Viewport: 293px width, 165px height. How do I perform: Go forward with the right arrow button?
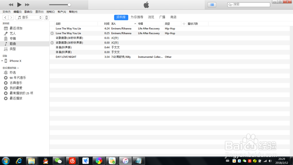pos(11,17)
